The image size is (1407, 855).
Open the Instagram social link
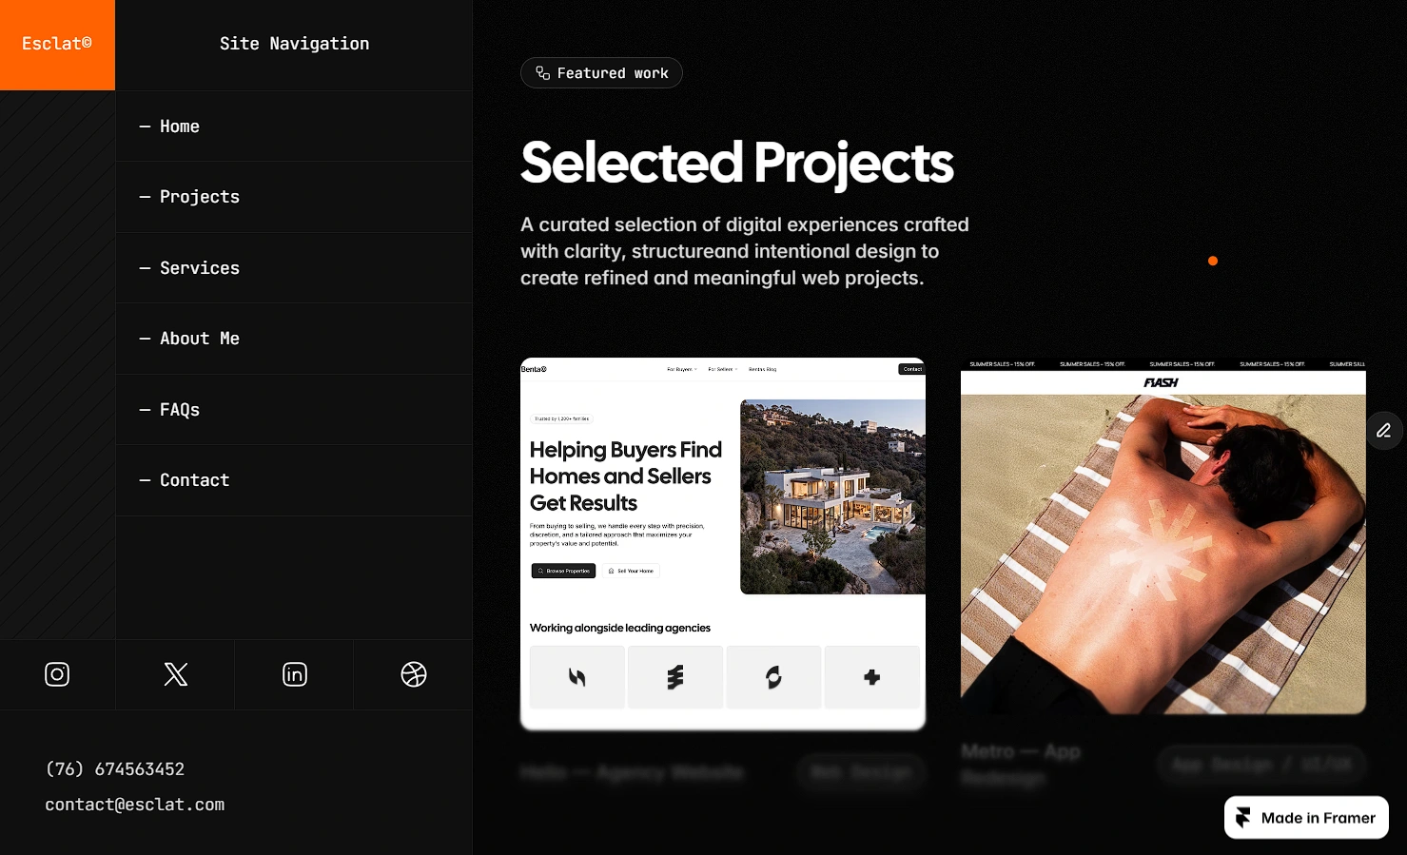(57, 674)
